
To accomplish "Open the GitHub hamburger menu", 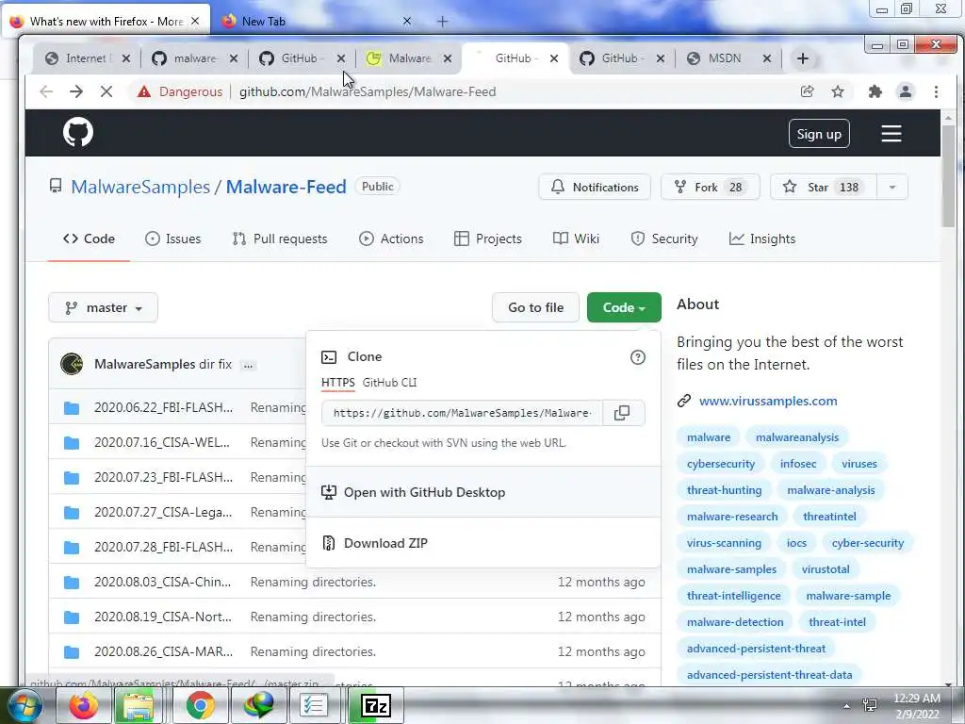I will pos(891,134).
